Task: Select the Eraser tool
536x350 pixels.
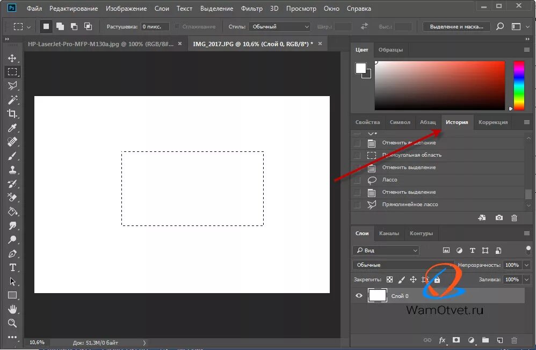Action: [x=12, y=198]
